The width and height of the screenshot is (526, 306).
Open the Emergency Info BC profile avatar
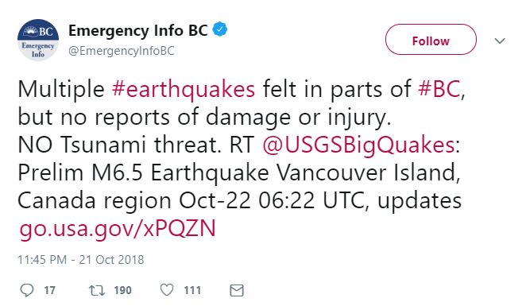[38, 40]
